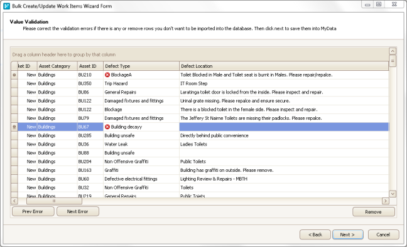Click the horizontal scrollbar left arrow
Image resolution: width=407 pixels, height=247 pixels.
[x=14, y=201]
